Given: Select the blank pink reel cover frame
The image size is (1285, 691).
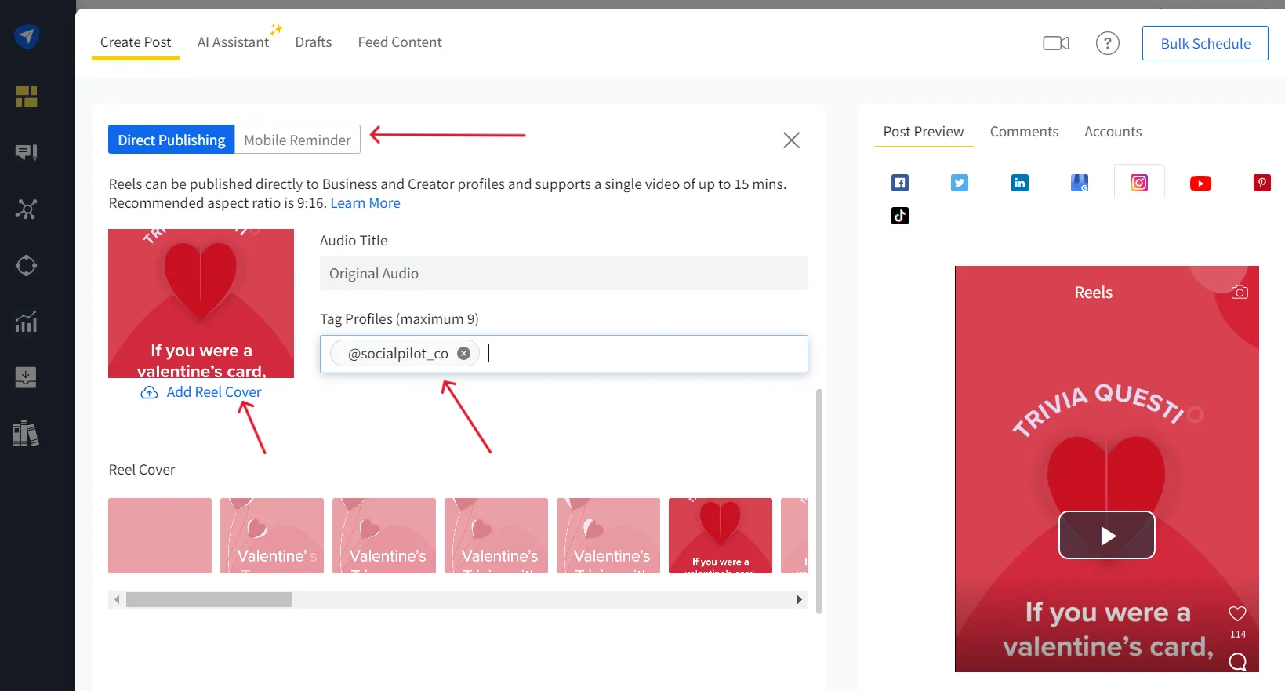Looking at the screenshot, I should pos(160,536).
